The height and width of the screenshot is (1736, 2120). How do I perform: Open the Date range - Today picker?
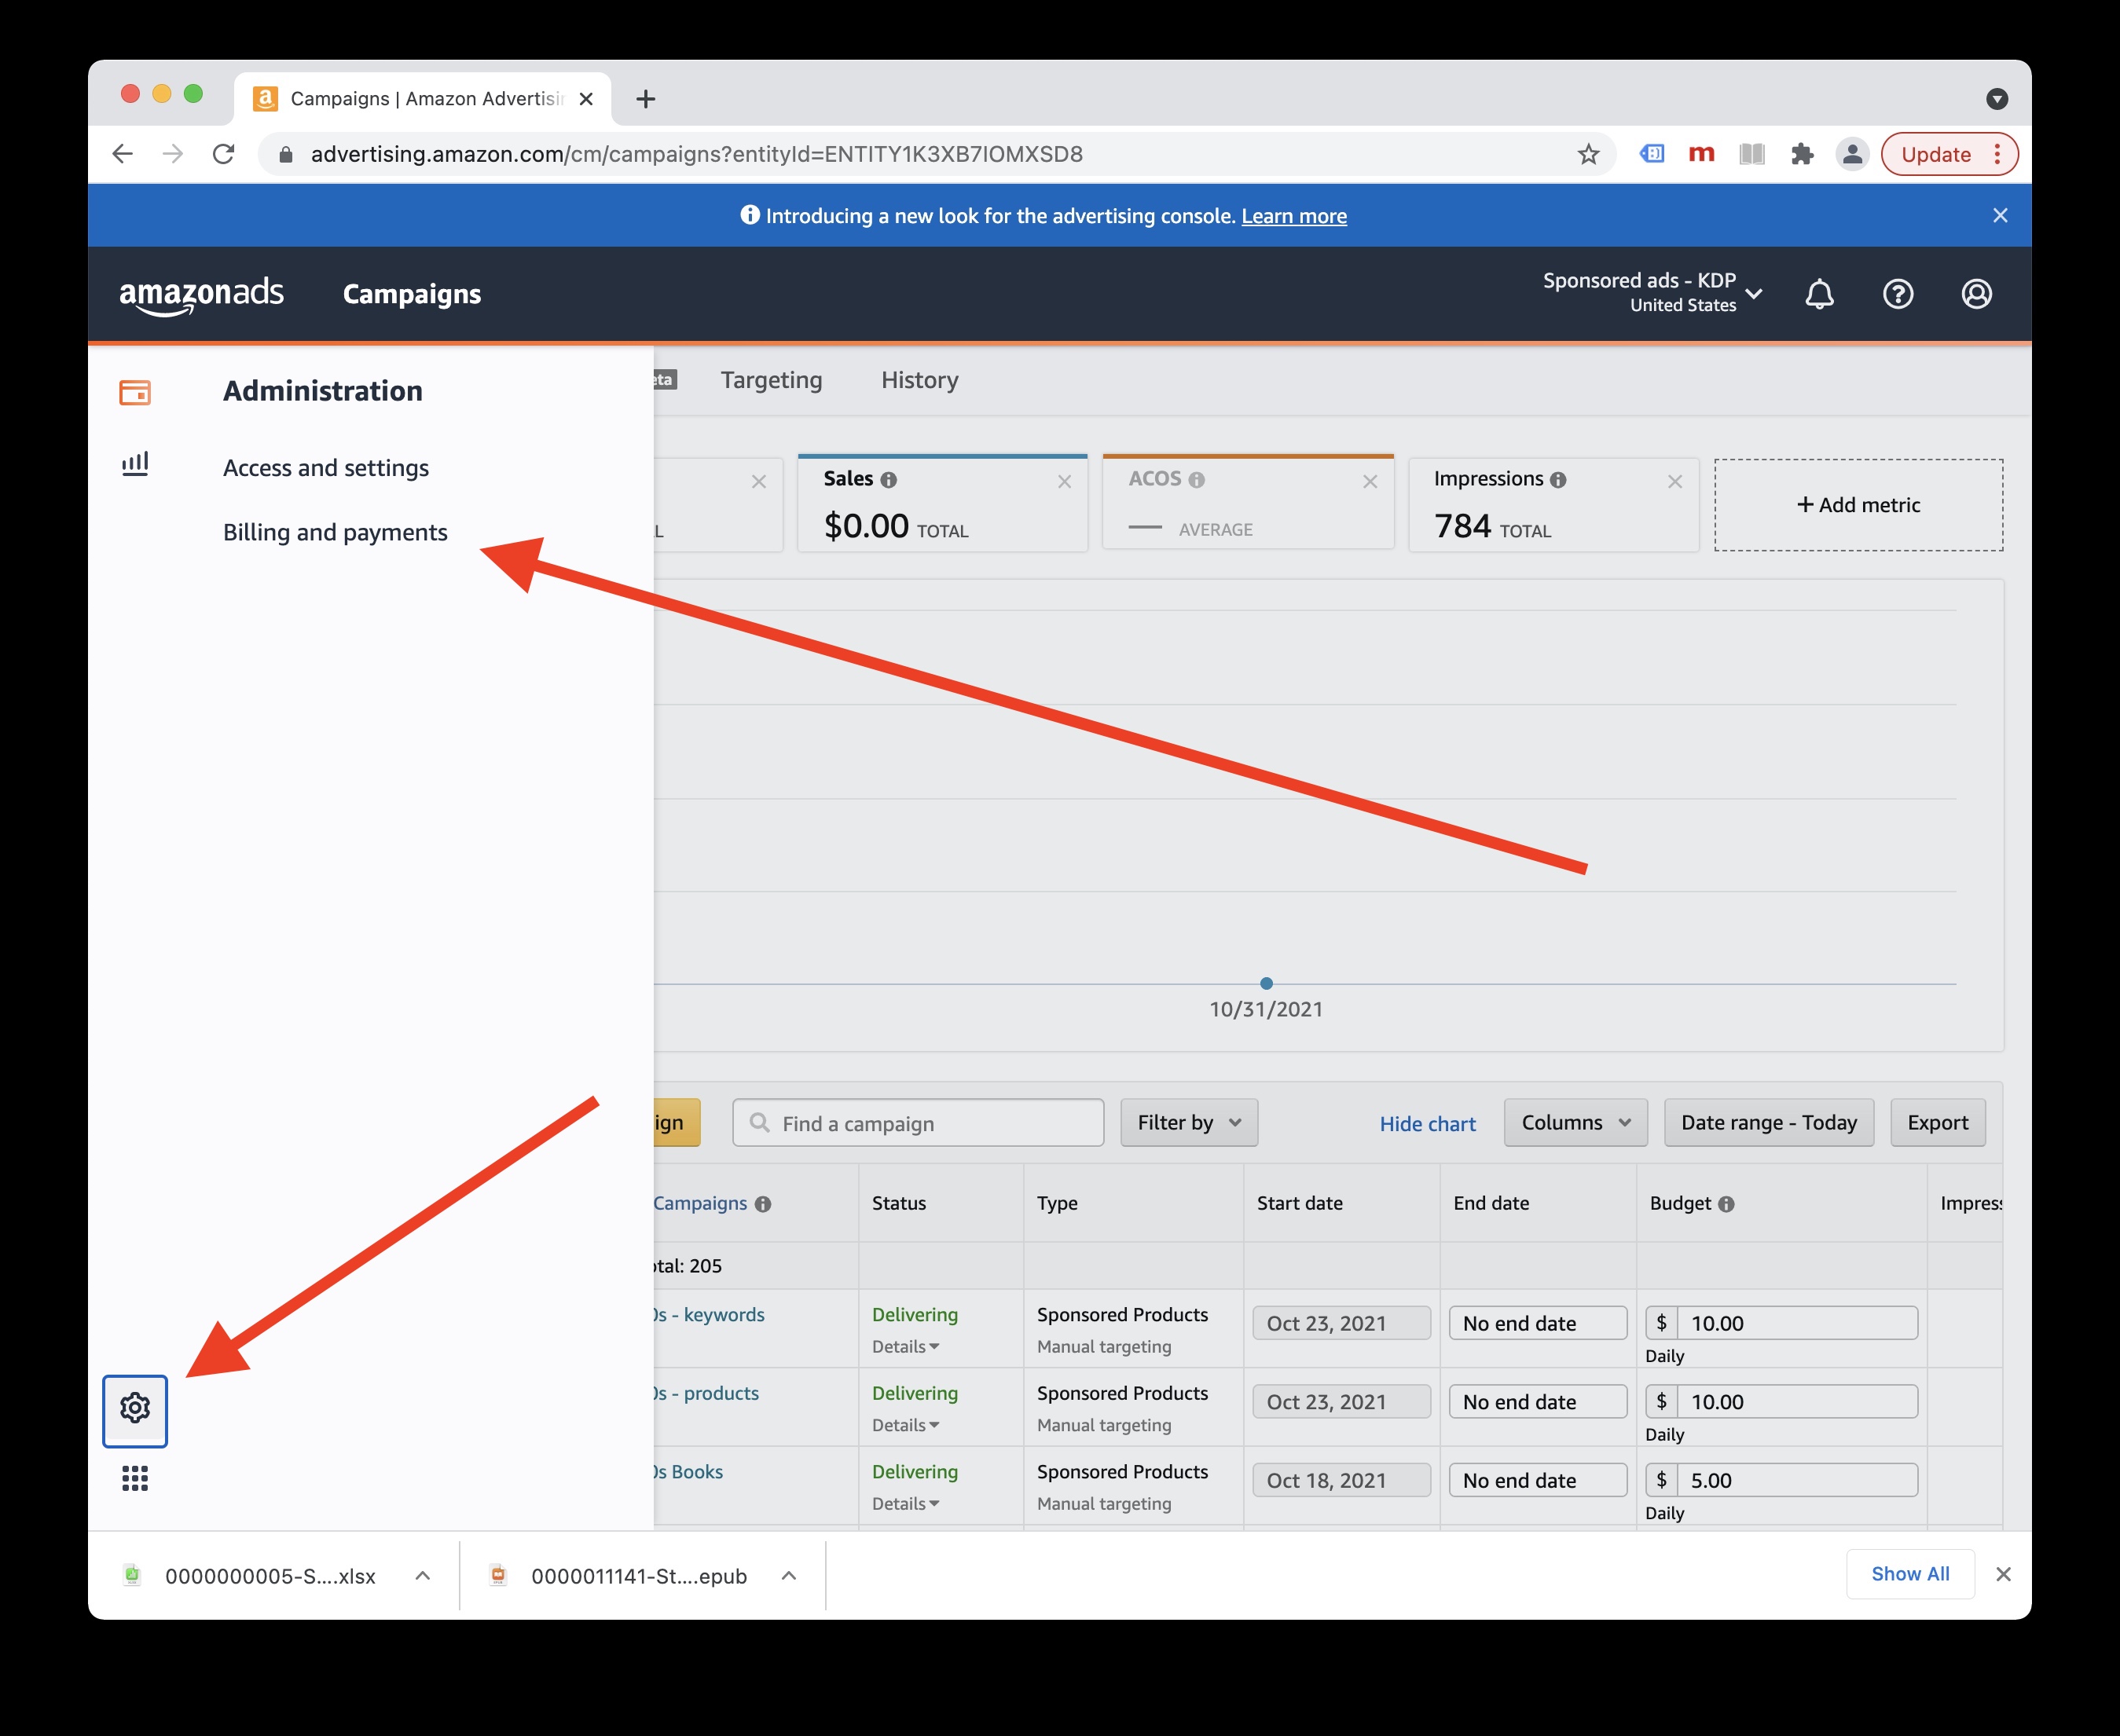coord(1768,1123)
